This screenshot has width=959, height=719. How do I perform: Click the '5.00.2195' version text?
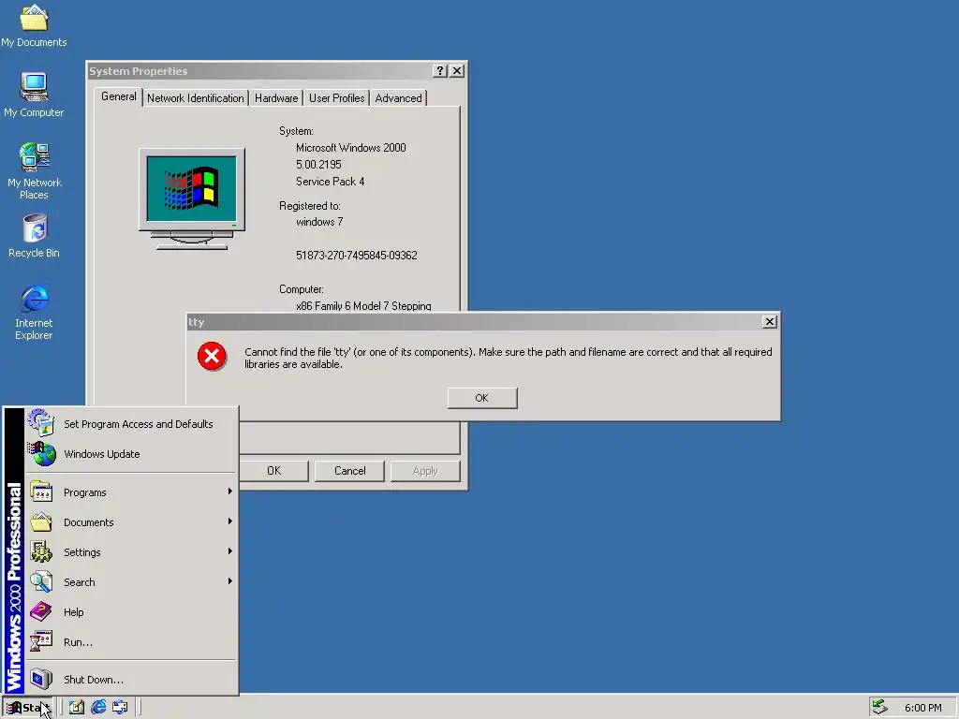tap(318, 165)
